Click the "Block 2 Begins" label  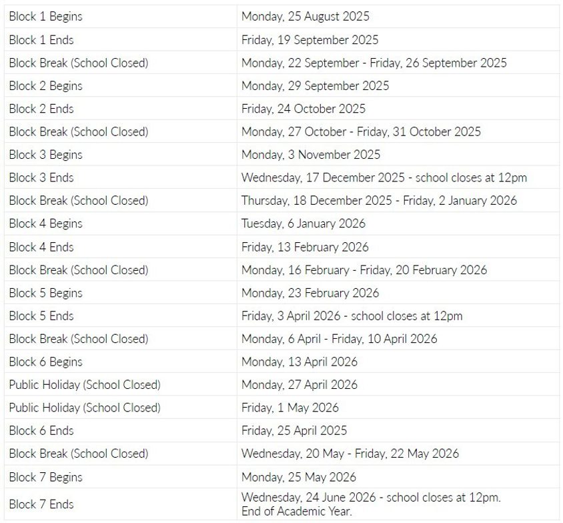click(x=45, y=85)
